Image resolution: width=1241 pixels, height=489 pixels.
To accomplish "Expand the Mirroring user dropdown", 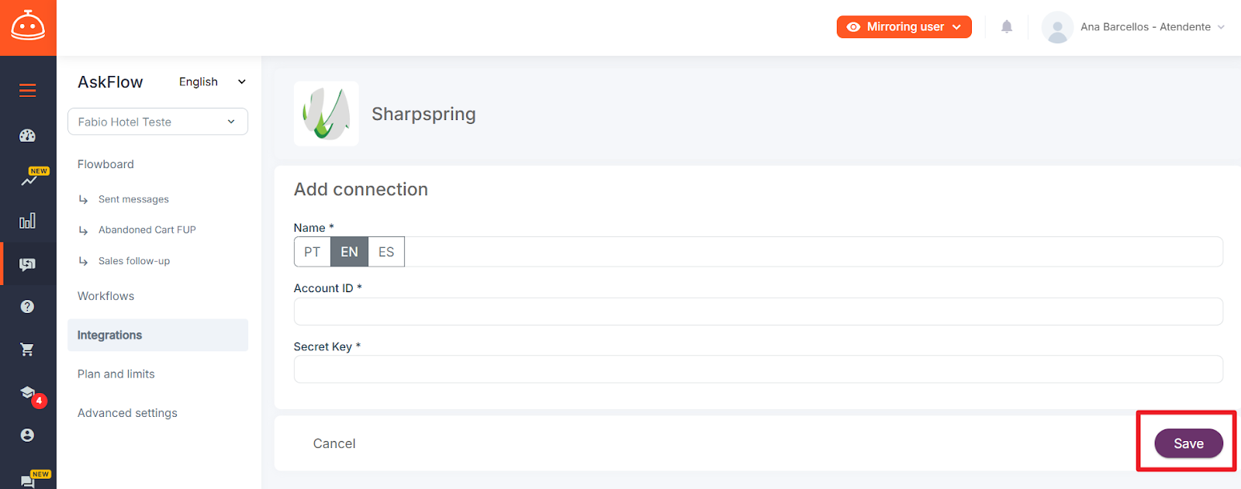I will (904, 26).
